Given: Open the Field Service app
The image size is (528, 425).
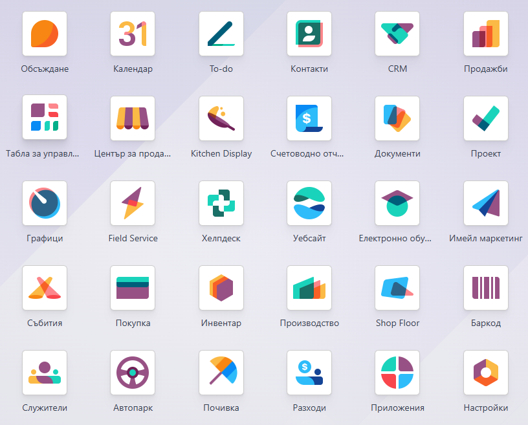Looking at the screenshot, I should tap(133, 203).
